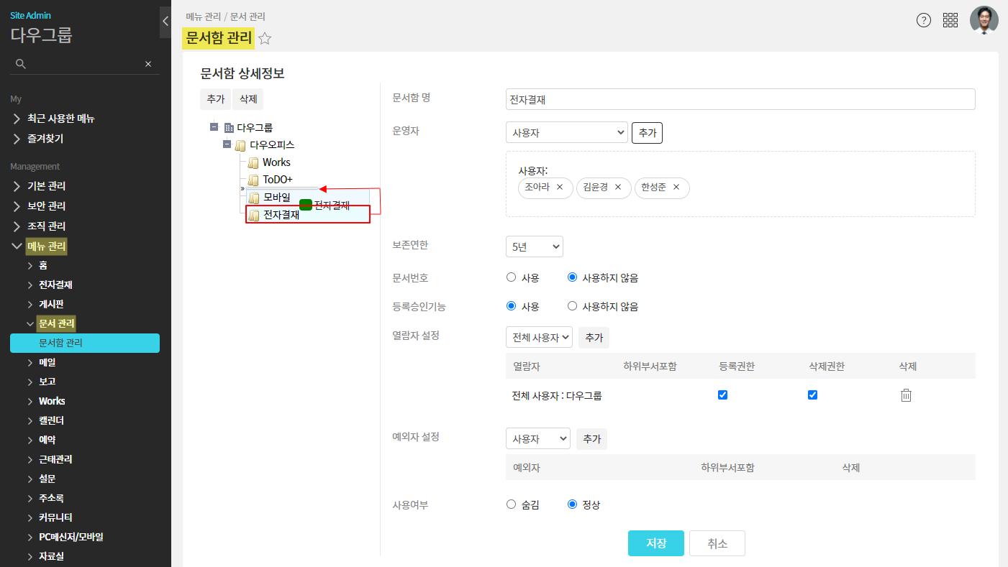The height and width of the screenshot is (567, 1008).
Task: Open the help question mark icon
Action: pyautogui.click(x=924, y=20)
